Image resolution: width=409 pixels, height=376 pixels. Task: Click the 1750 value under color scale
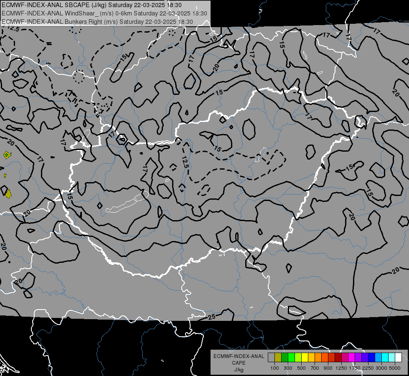pos(355,368)
